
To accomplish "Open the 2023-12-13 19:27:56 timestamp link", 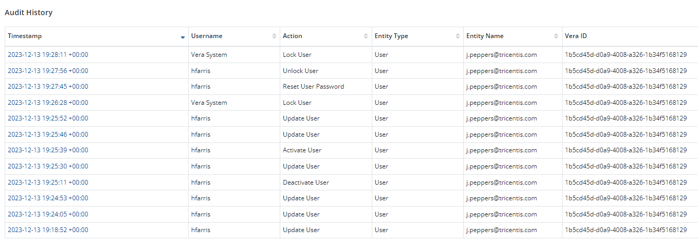I will (x=48, y=71).
